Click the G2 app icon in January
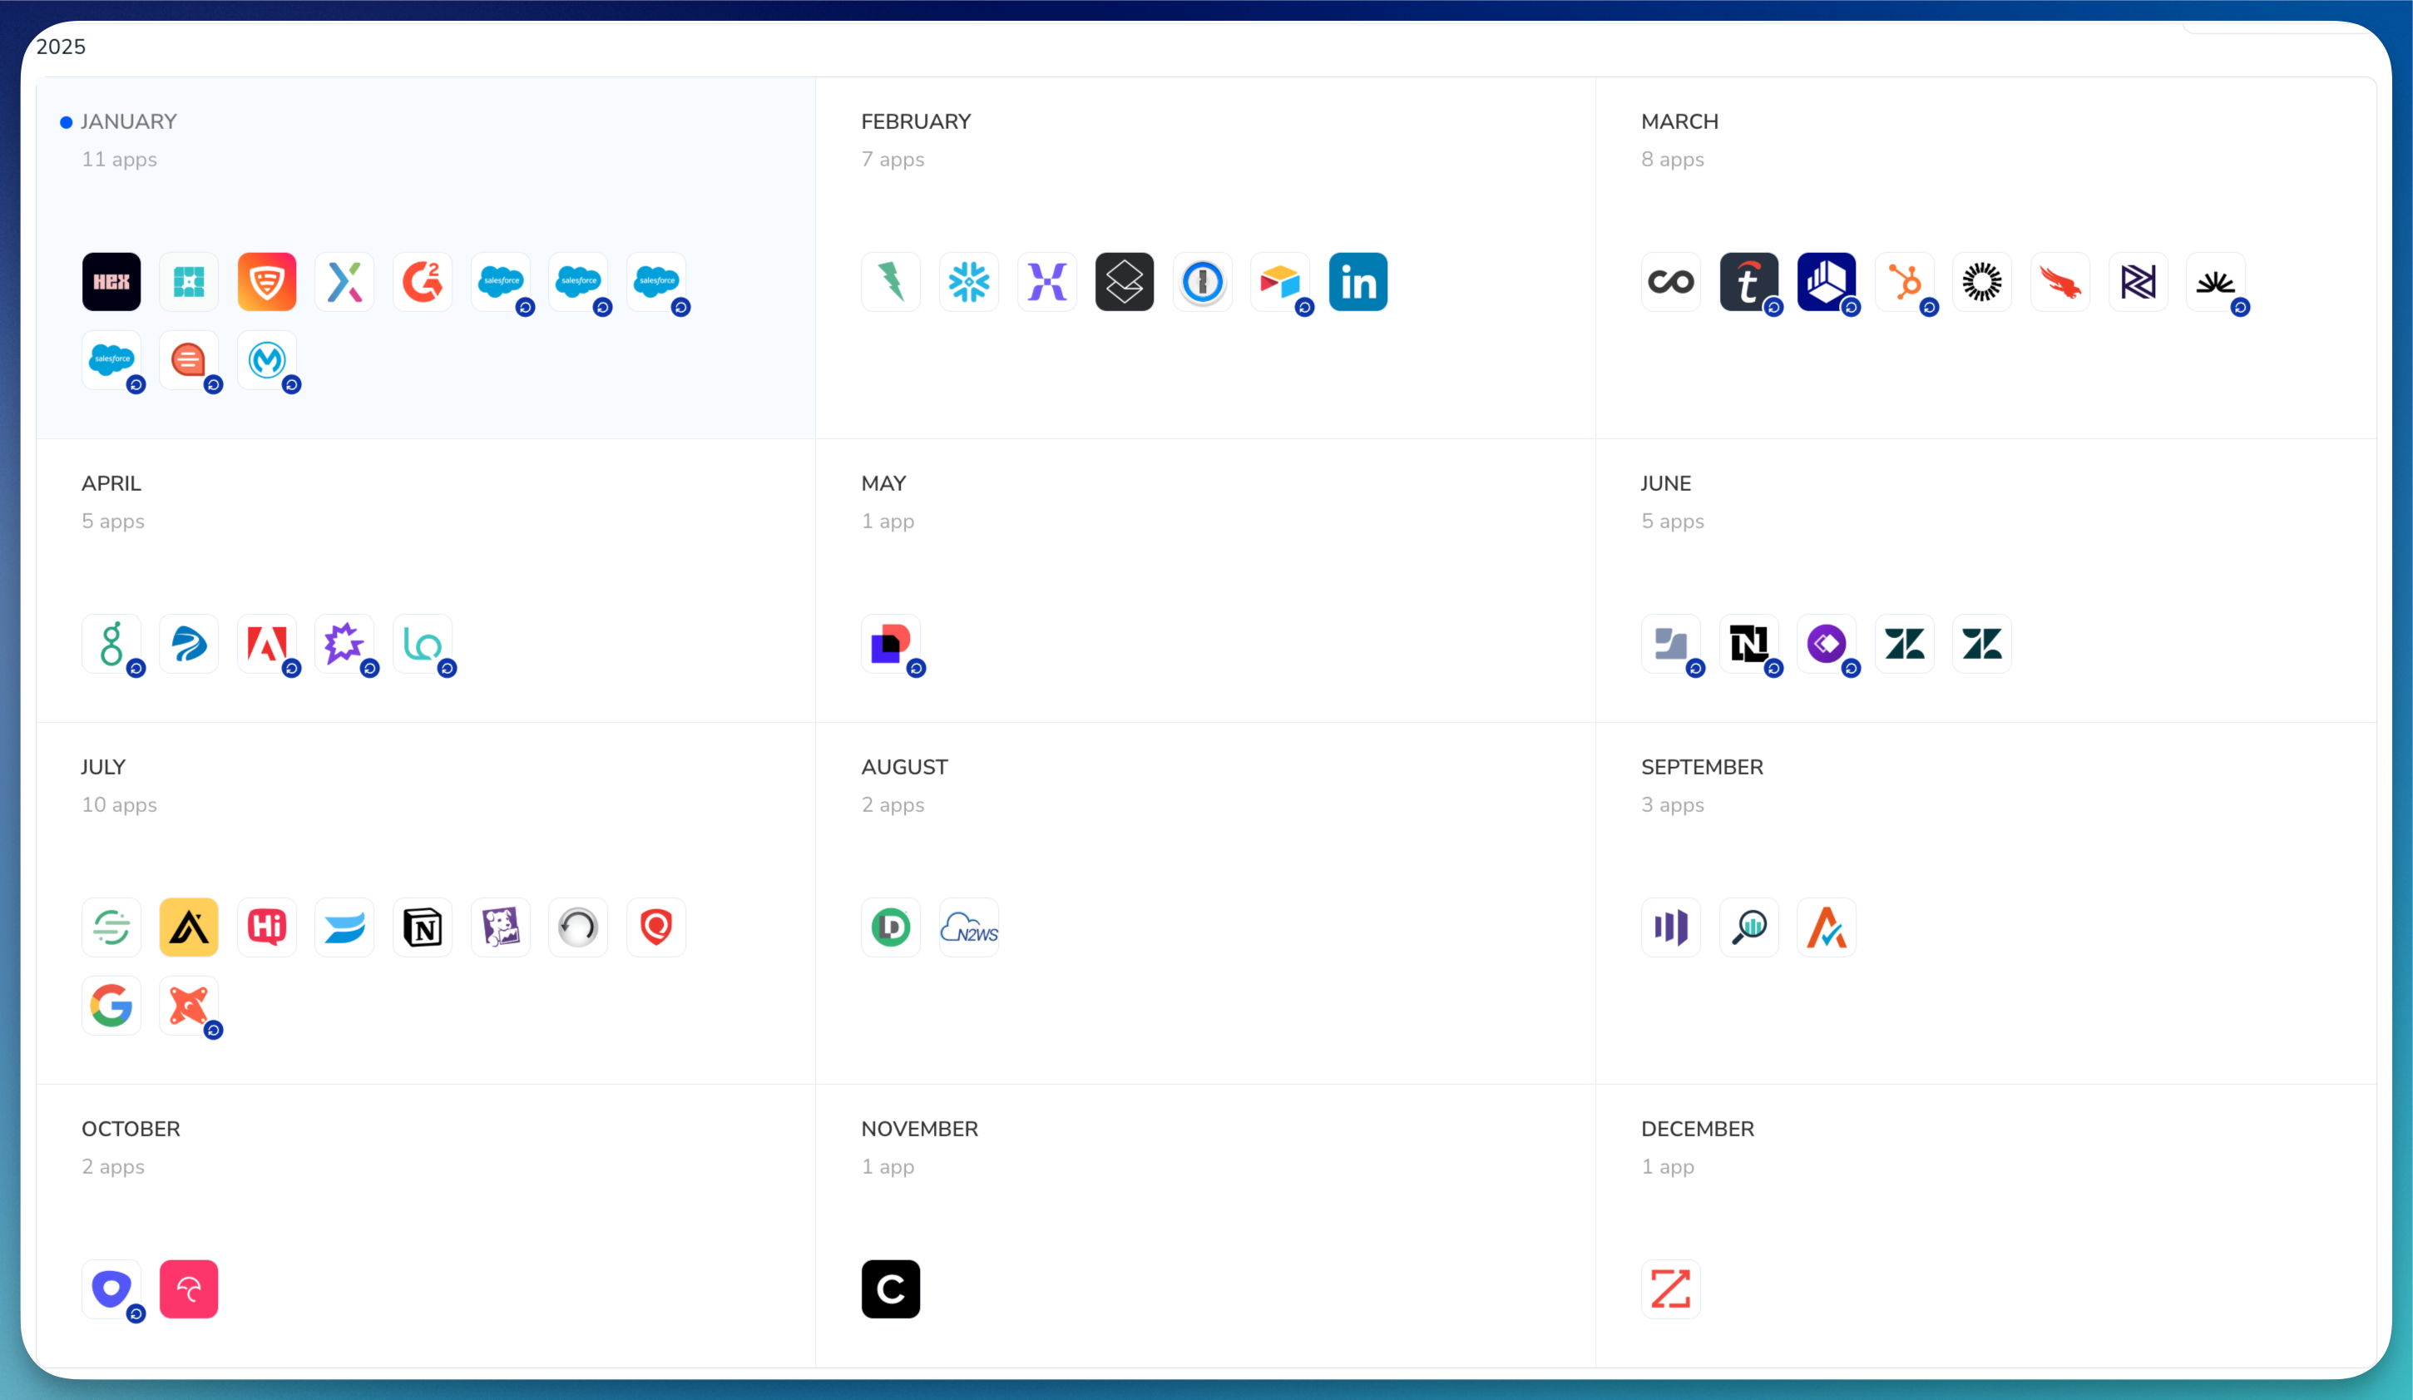The width and height of the screenshot is (2413, 1400). pyautogui.click(x=423, y=281)
